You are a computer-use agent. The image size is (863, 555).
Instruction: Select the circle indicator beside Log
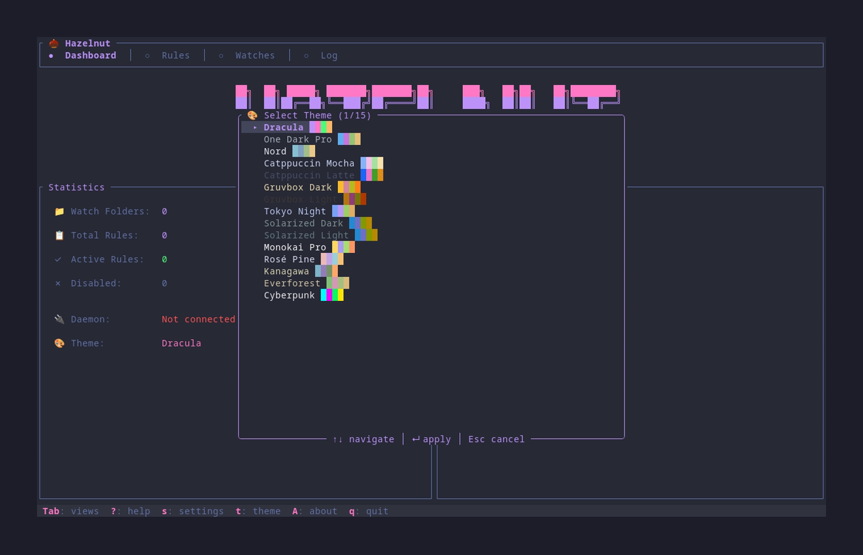(306, 55)
